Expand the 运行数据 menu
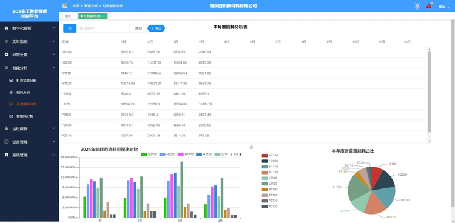Image resolution: width=455 pixels, height=223 pixels. point(30,128)
